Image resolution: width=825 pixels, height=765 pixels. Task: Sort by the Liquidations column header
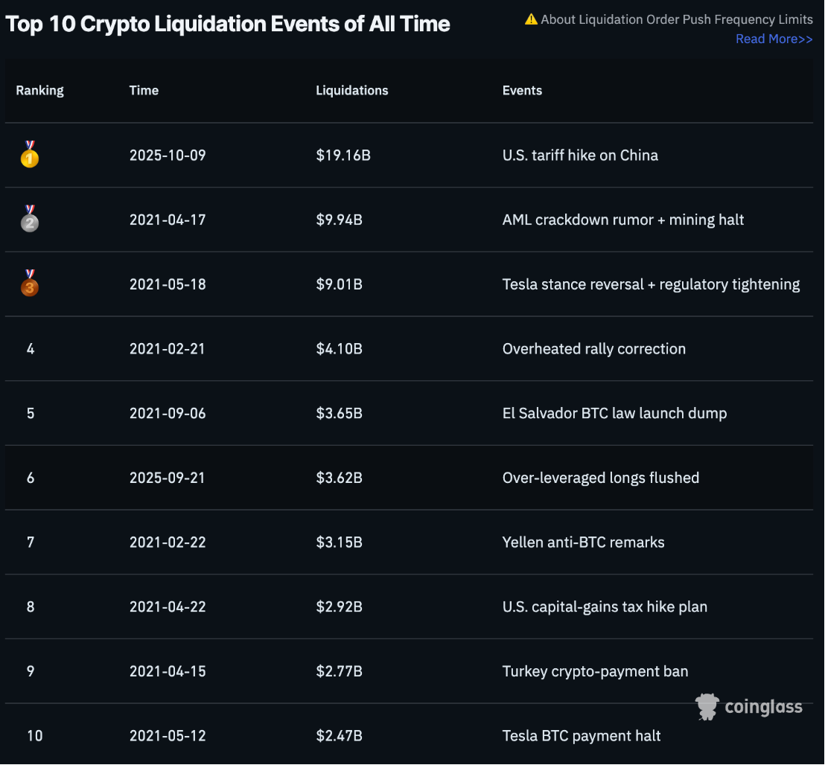pos(352,90)
